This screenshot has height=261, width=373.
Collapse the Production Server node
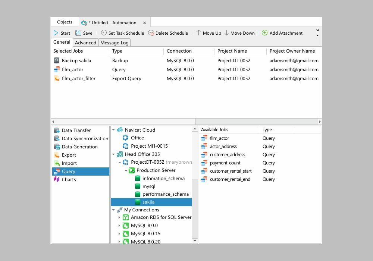pos(126,170)
